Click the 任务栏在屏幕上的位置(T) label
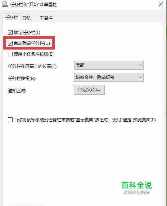The width and height of the screenshot is (167, 206). (33, 66)
